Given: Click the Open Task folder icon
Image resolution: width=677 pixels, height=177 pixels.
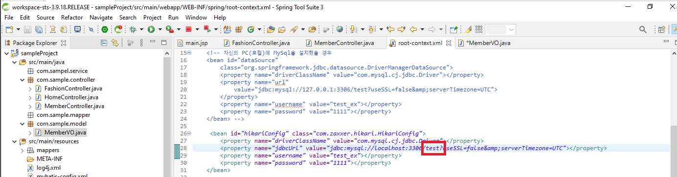Looking at the screenshot, I should point(282,29).
